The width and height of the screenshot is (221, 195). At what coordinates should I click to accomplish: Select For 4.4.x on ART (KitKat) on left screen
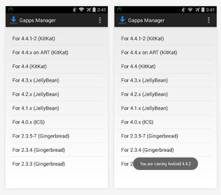[x=57, y=52]
